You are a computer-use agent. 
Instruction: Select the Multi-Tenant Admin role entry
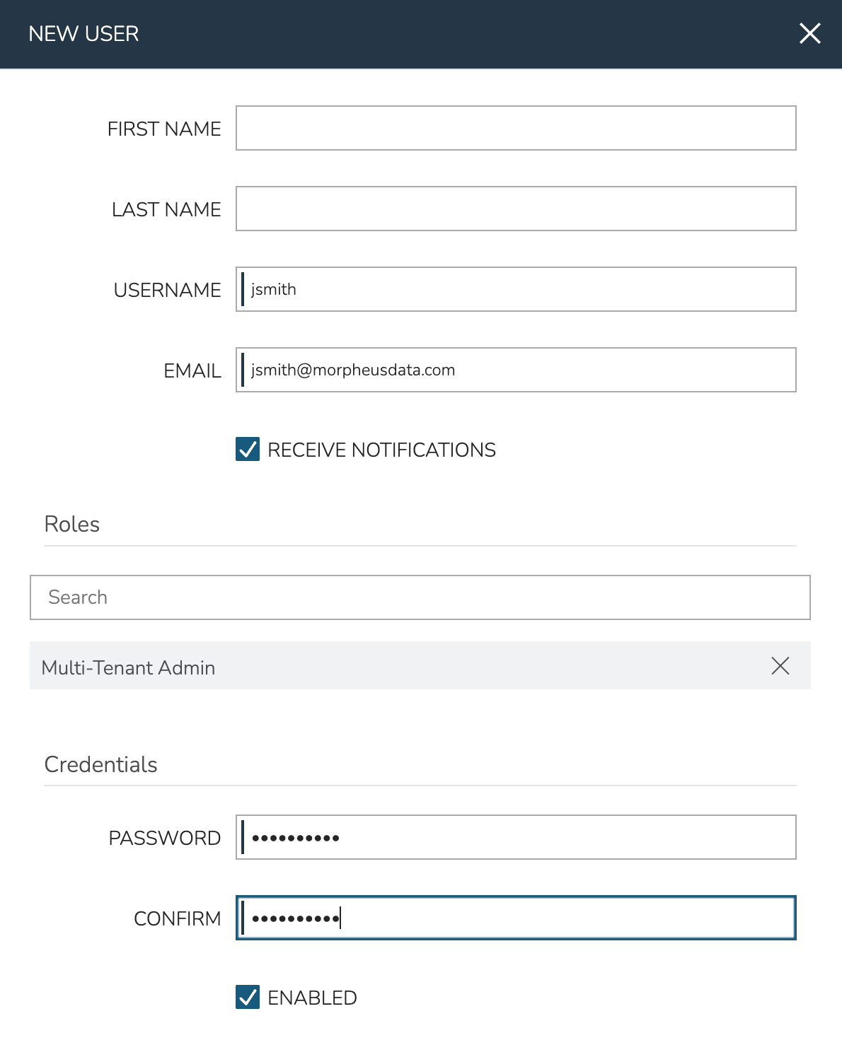pos(129,667)
